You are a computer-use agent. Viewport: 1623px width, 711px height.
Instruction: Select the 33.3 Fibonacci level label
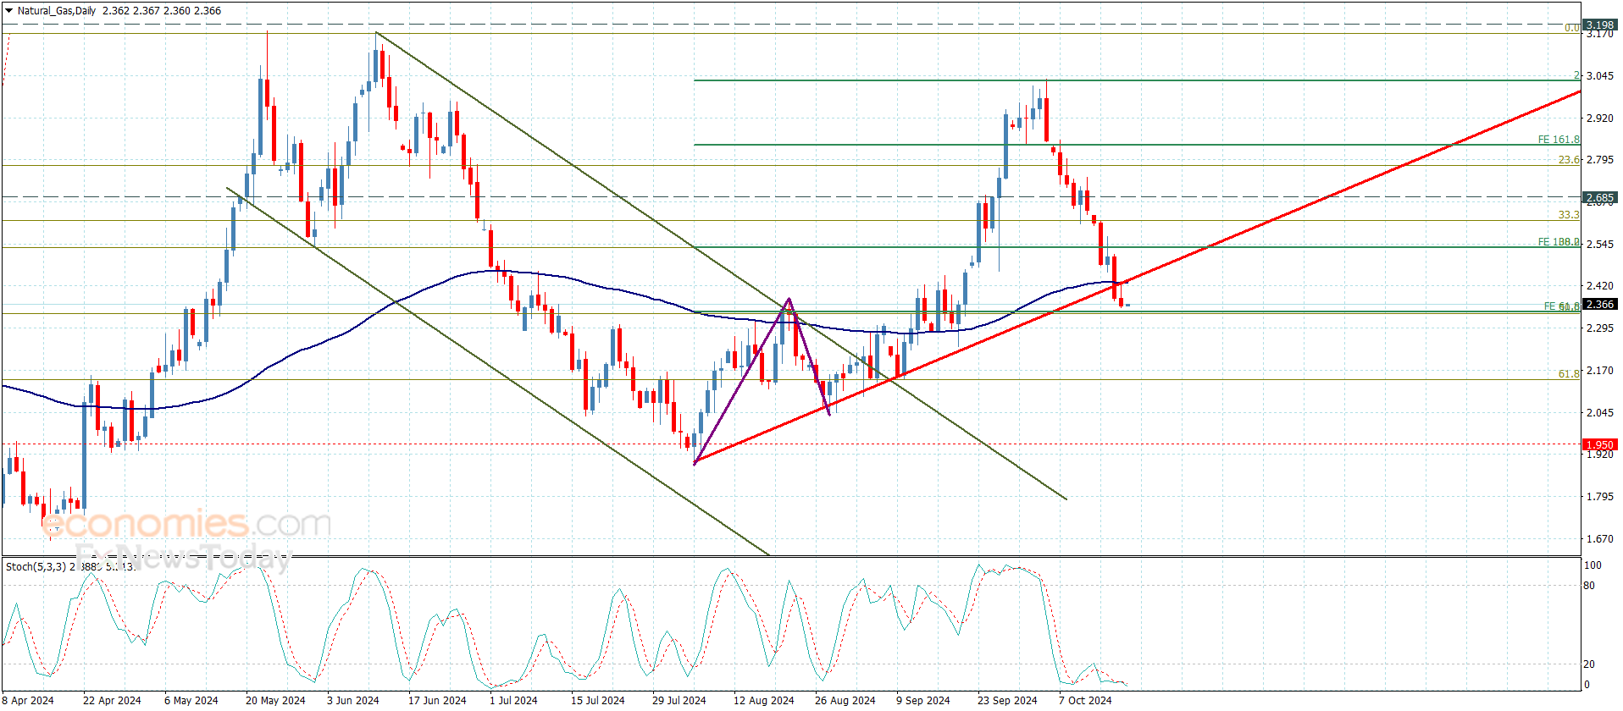[x=1568, y=215]
